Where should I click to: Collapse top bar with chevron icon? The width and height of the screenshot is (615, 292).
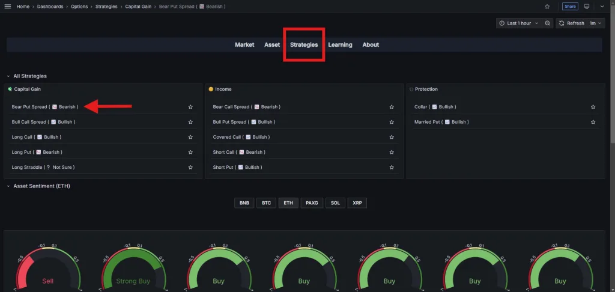[602, 7]
